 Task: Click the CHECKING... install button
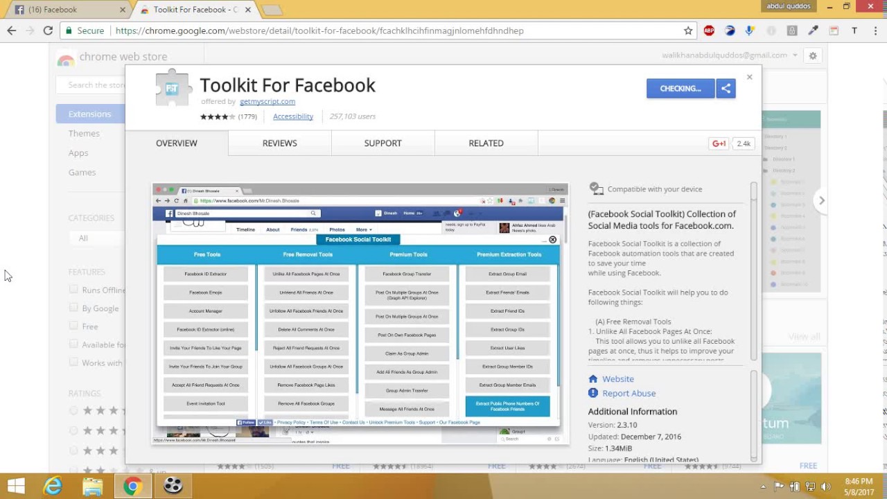click(680, 88)
